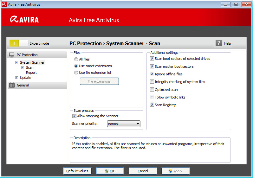Click the Description text about all files
Screen dimensions: 253x178
(x=148, y=146)
